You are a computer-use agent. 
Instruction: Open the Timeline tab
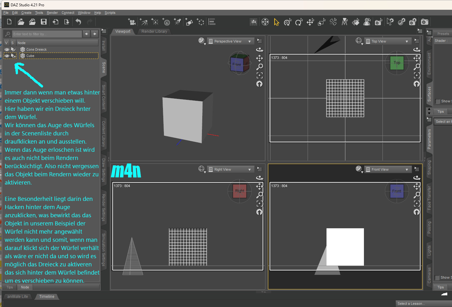tap(47, 297)
